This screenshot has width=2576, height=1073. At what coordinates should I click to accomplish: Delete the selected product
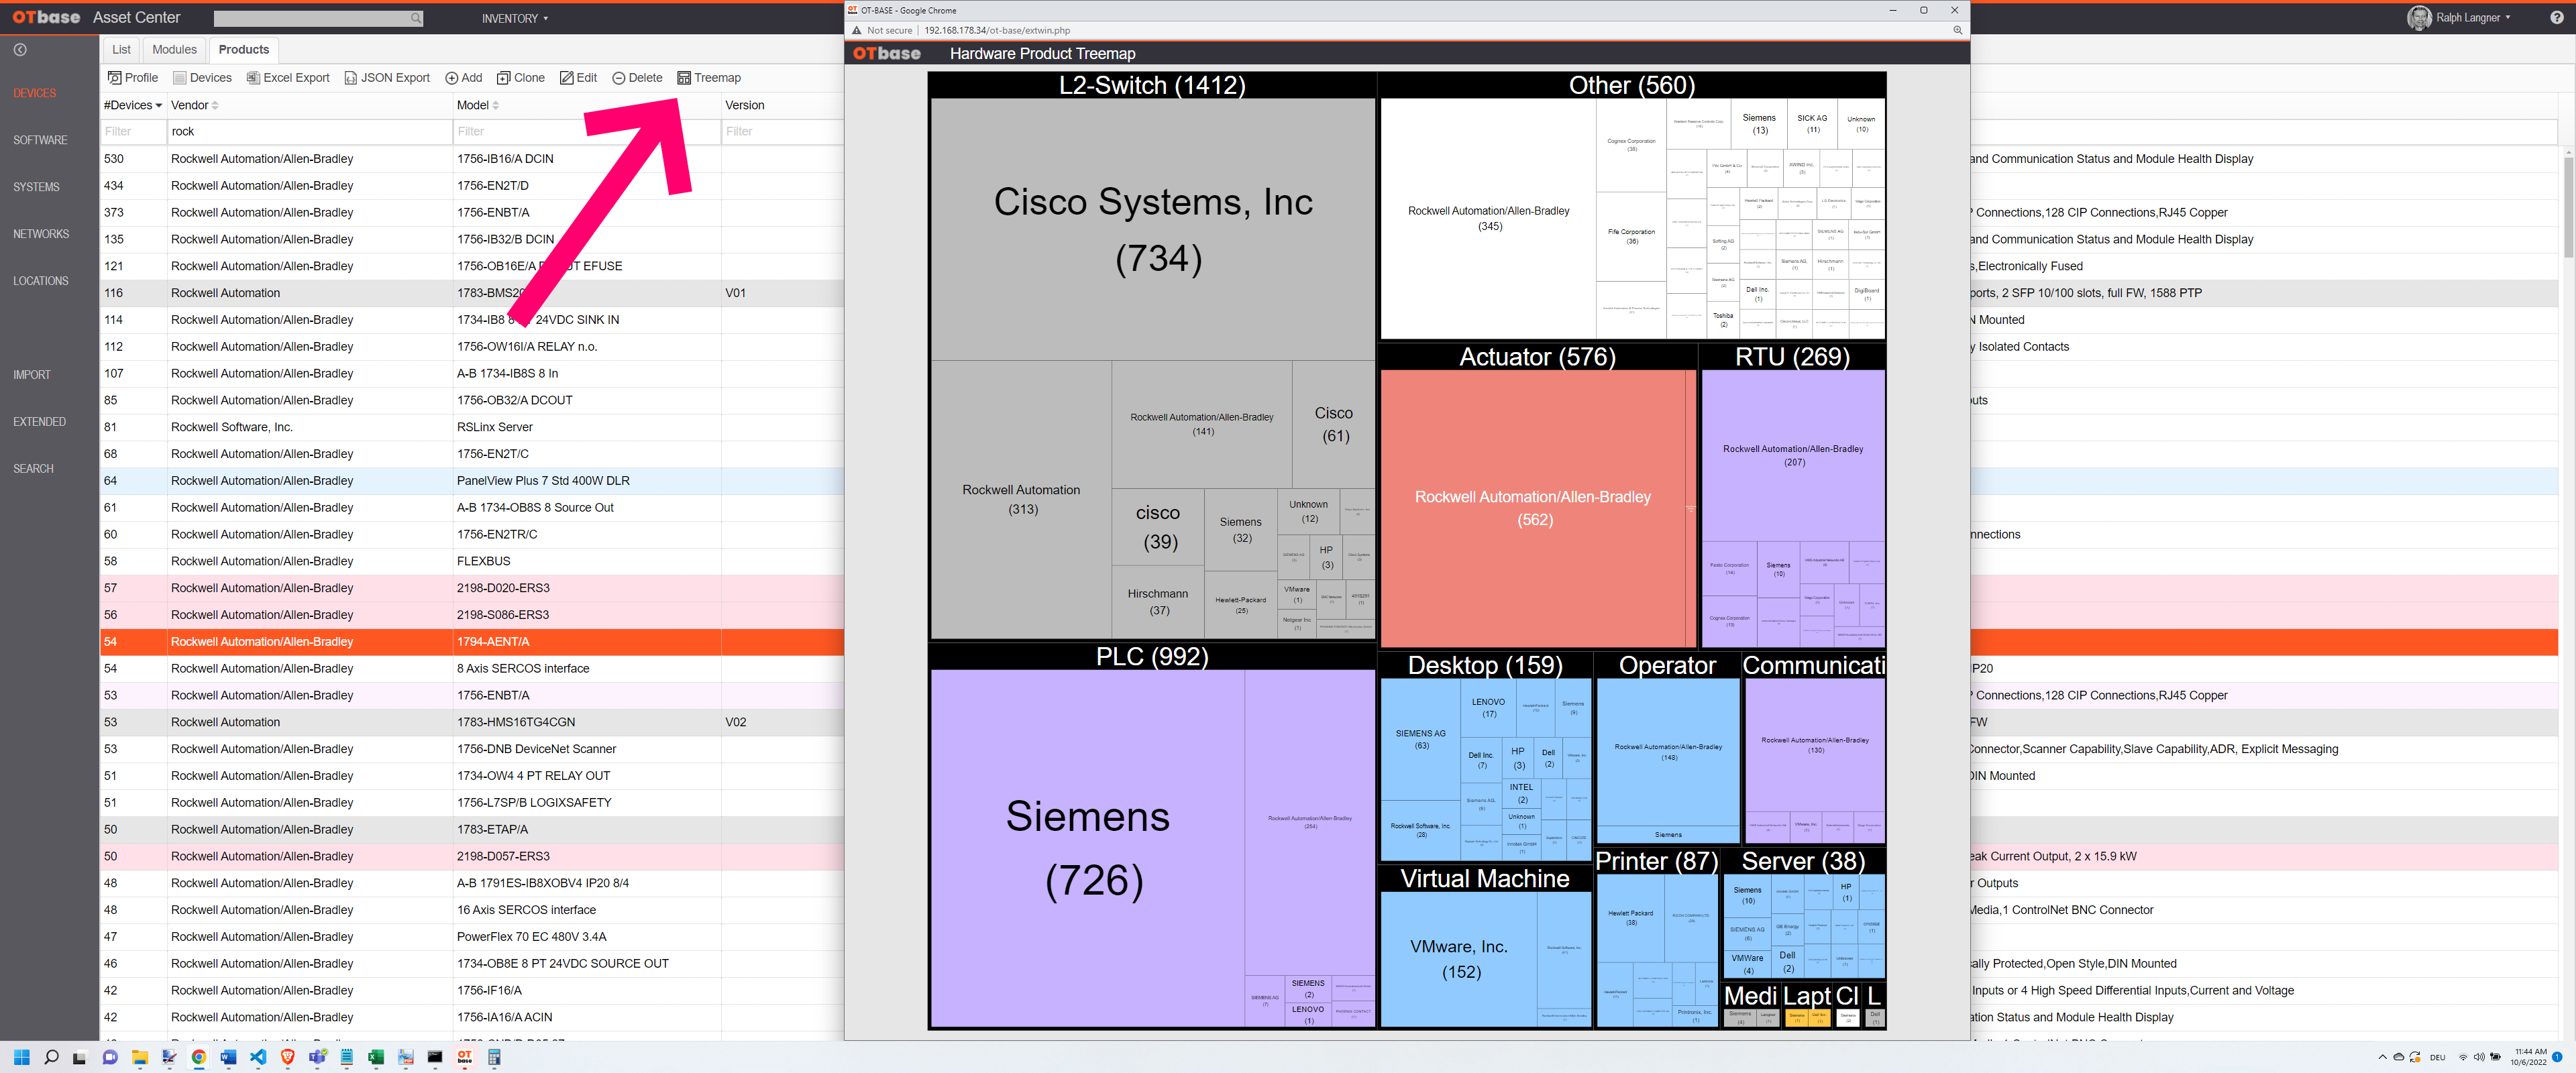tap(637, 78)
